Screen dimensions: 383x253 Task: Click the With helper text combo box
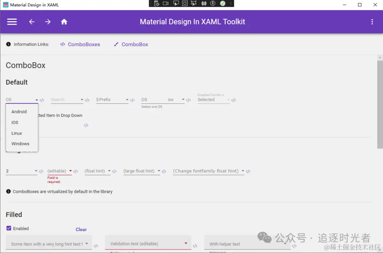point(247,242)
